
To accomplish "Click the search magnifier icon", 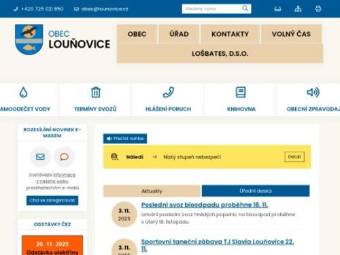I will (x=245, y=9).
